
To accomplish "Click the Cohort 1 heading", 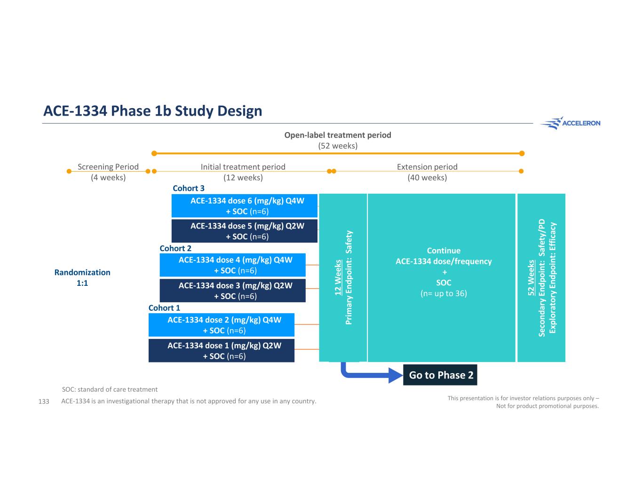I will (164, 308).
